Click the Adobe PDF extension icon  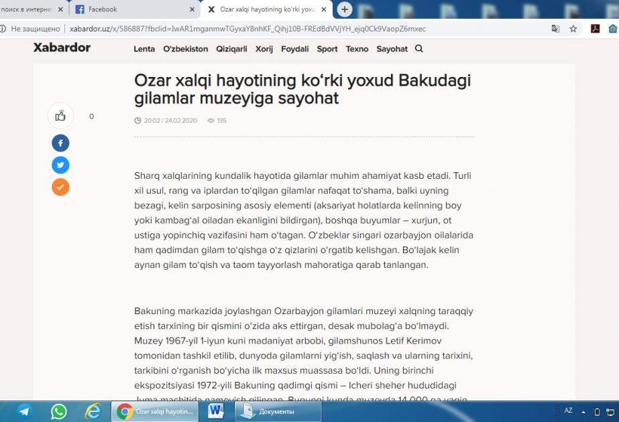coord(595,28)
